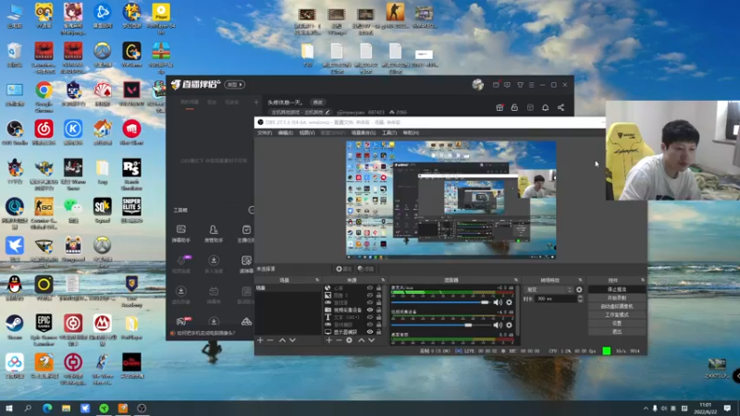Image resolution: width=740 pixels, height=416 pixels.
Task: Mute the 视频采集设备 audio speaker icon
Action: pos(498,325)
